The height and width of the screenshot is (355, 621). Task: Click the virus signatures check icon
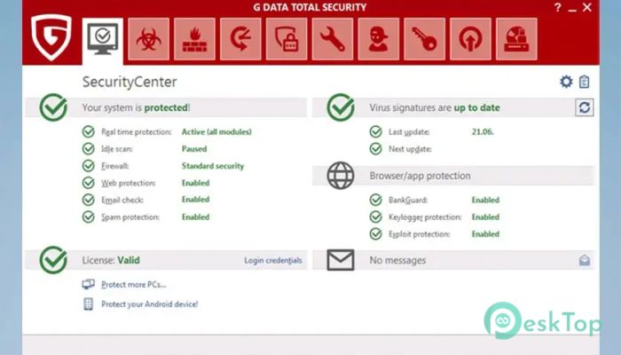point(341,107)
